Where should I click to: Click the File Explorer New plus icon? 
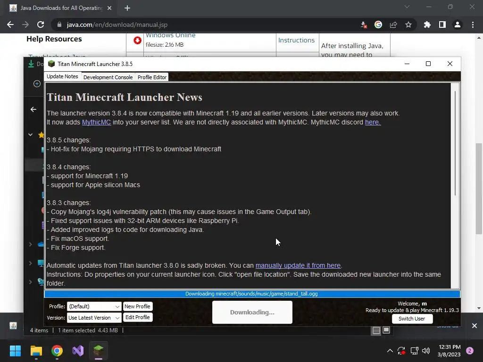(37, 84)
